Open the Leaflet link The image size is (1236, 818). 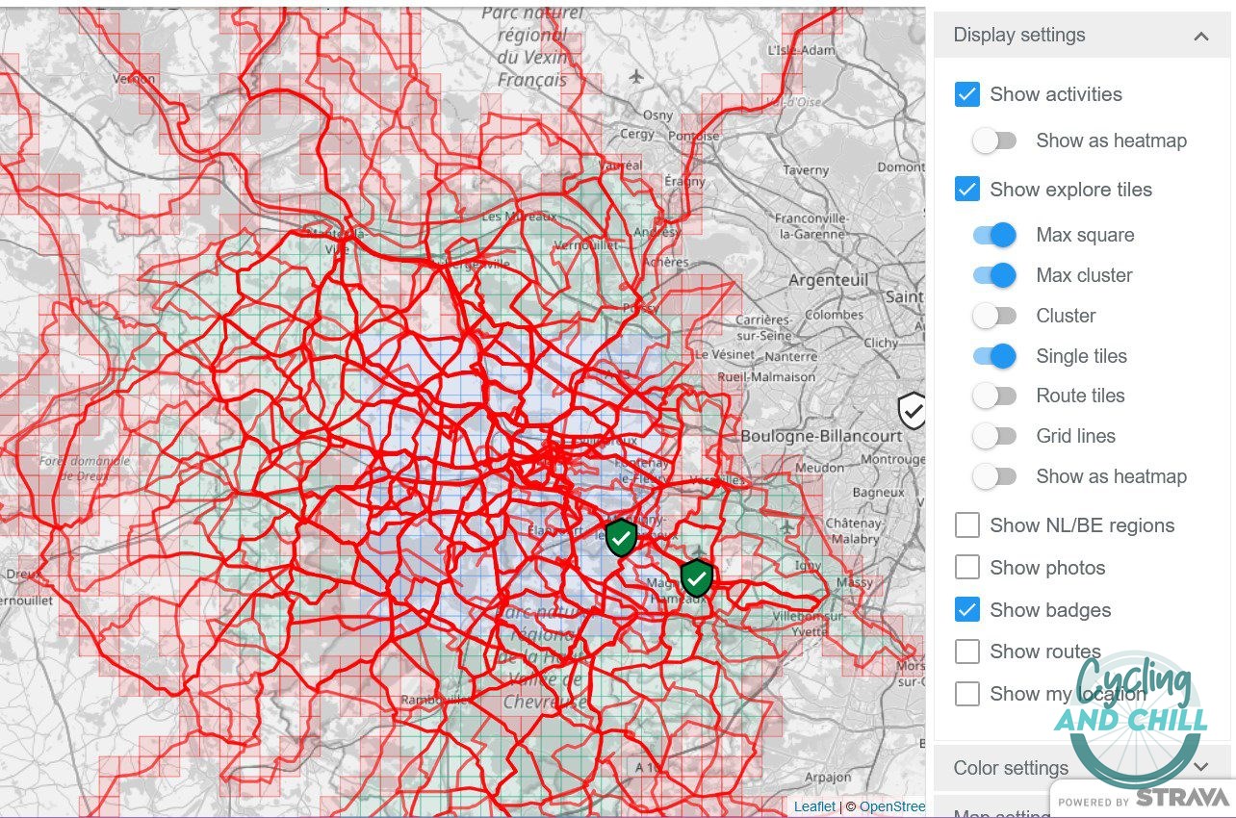(x=813, y=806)
